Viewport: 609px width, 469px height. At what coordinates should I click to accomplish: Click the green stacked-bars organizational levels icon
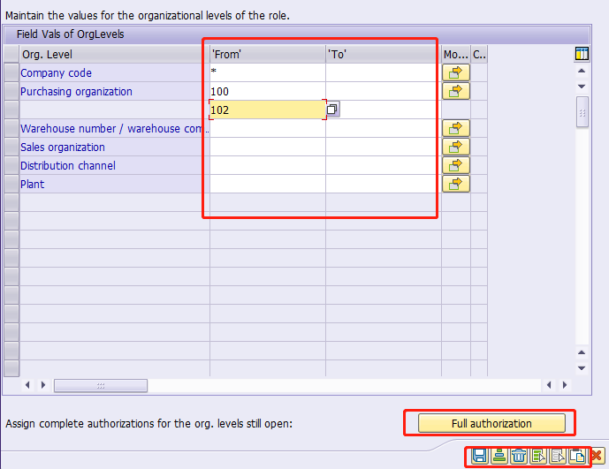click(499, 456)
